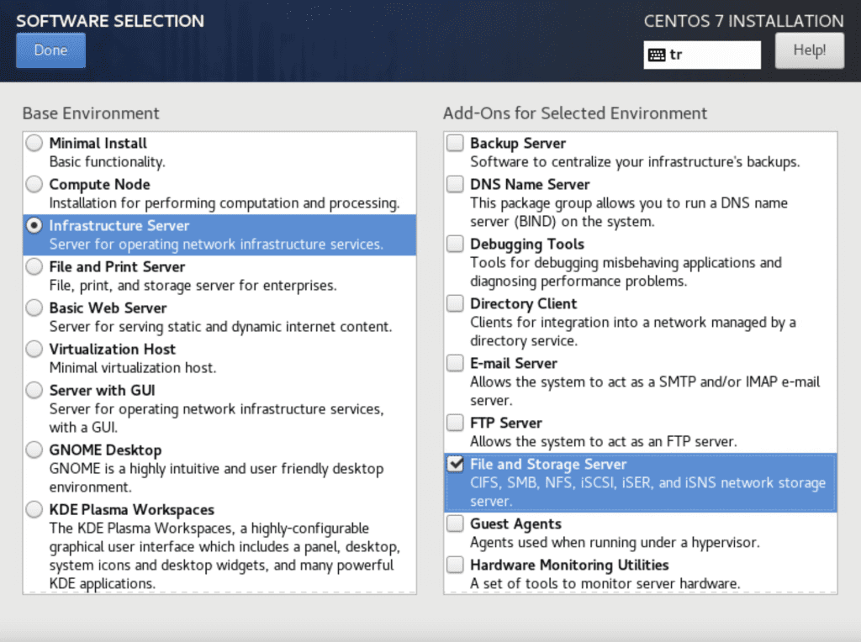Click the Done button
The height and width of the screenshot is (642, 861).
tap(50, 50)
